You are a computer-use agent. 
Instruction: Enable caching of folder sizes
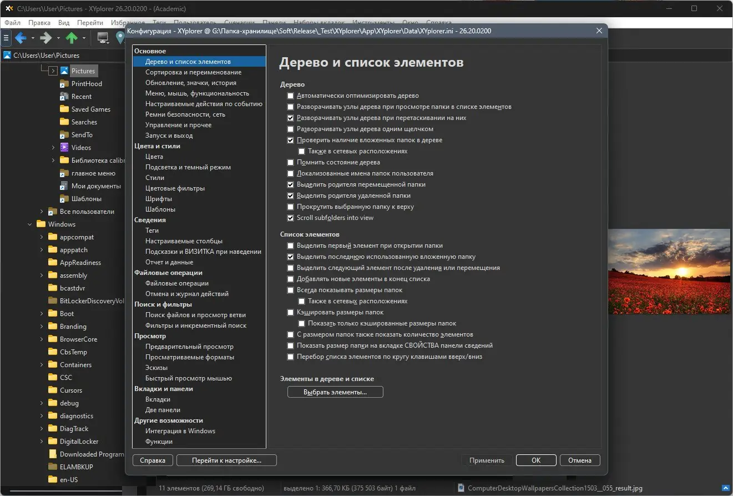click(290, 312)
